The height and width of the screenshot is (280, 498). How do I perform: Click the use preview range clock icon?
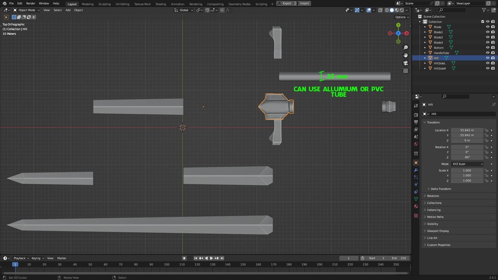tap(363, 258)
